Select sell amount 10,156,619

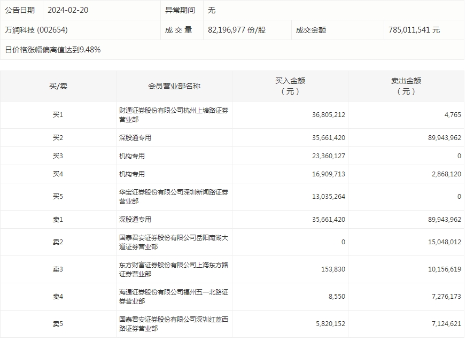pos(444,269)
